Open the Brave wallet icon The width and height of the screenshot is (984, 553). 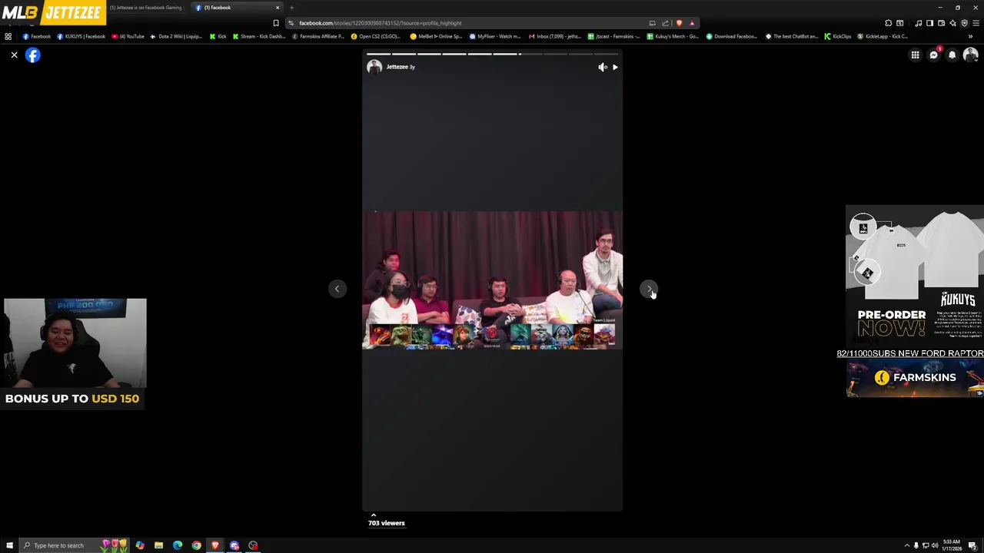point(941,23)
